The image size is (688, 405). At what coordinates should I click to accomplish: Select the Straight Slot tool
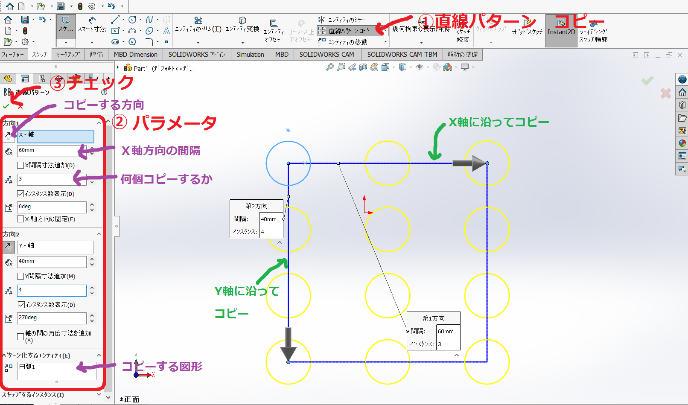coord(115,42)
